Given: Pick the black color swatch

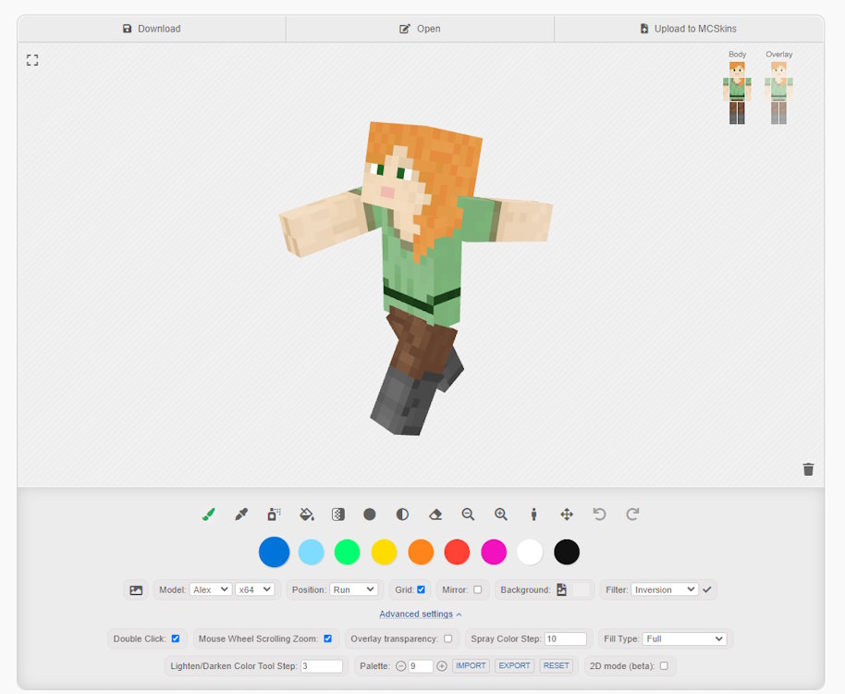Looking at the screenshot, I should (567, 552).
